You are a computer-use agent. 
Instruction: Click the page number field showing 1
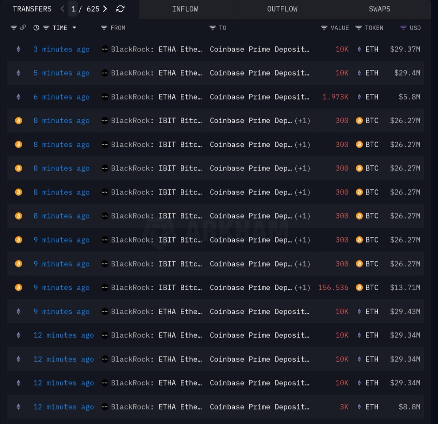73,9
